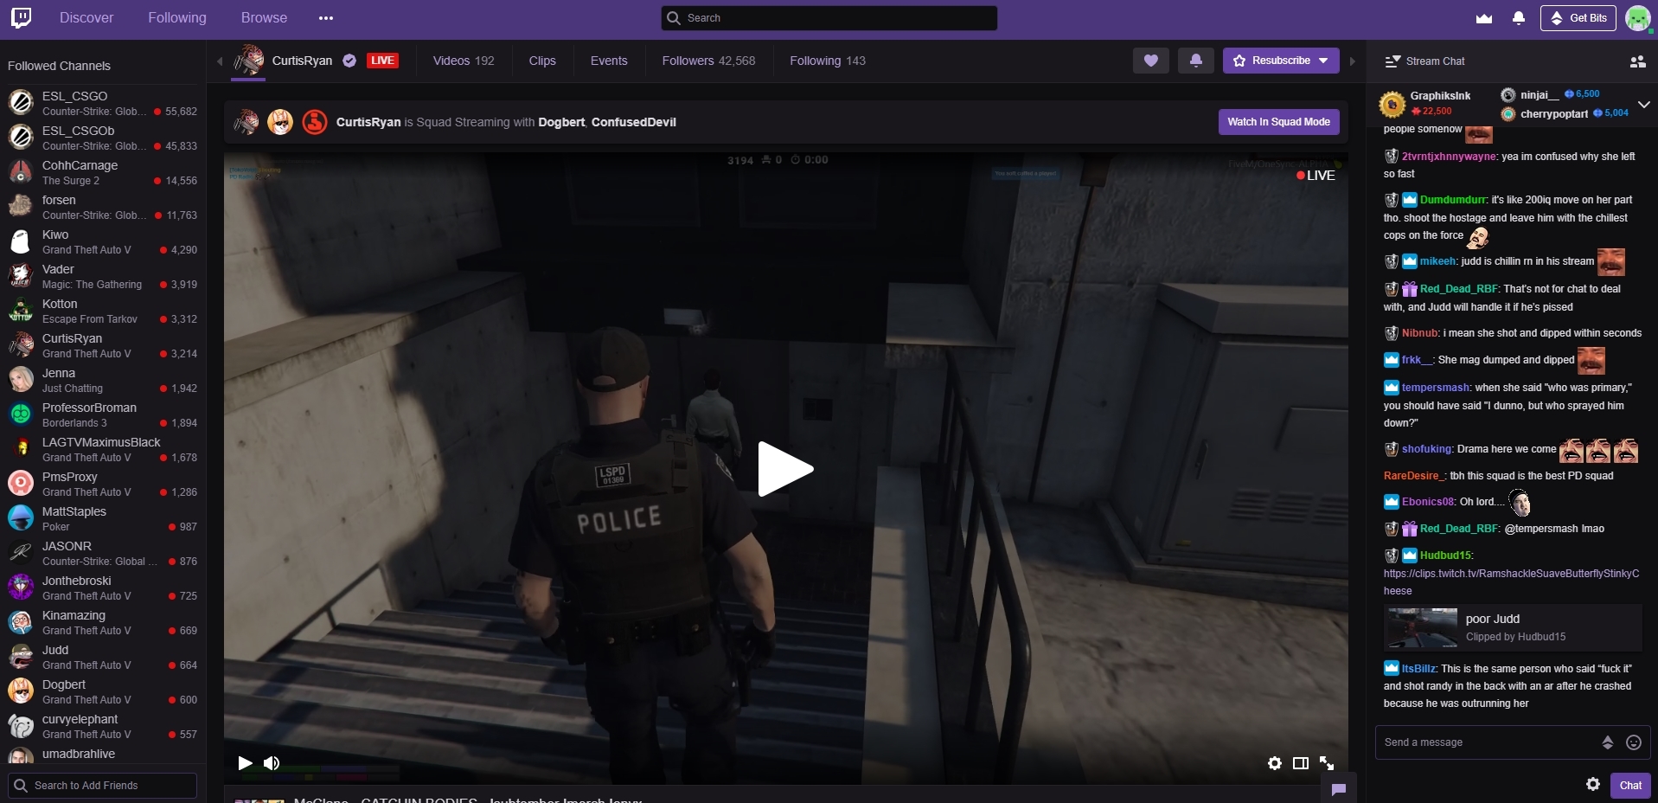Enter fullscreen on the video player

[x=1327, y=763]
